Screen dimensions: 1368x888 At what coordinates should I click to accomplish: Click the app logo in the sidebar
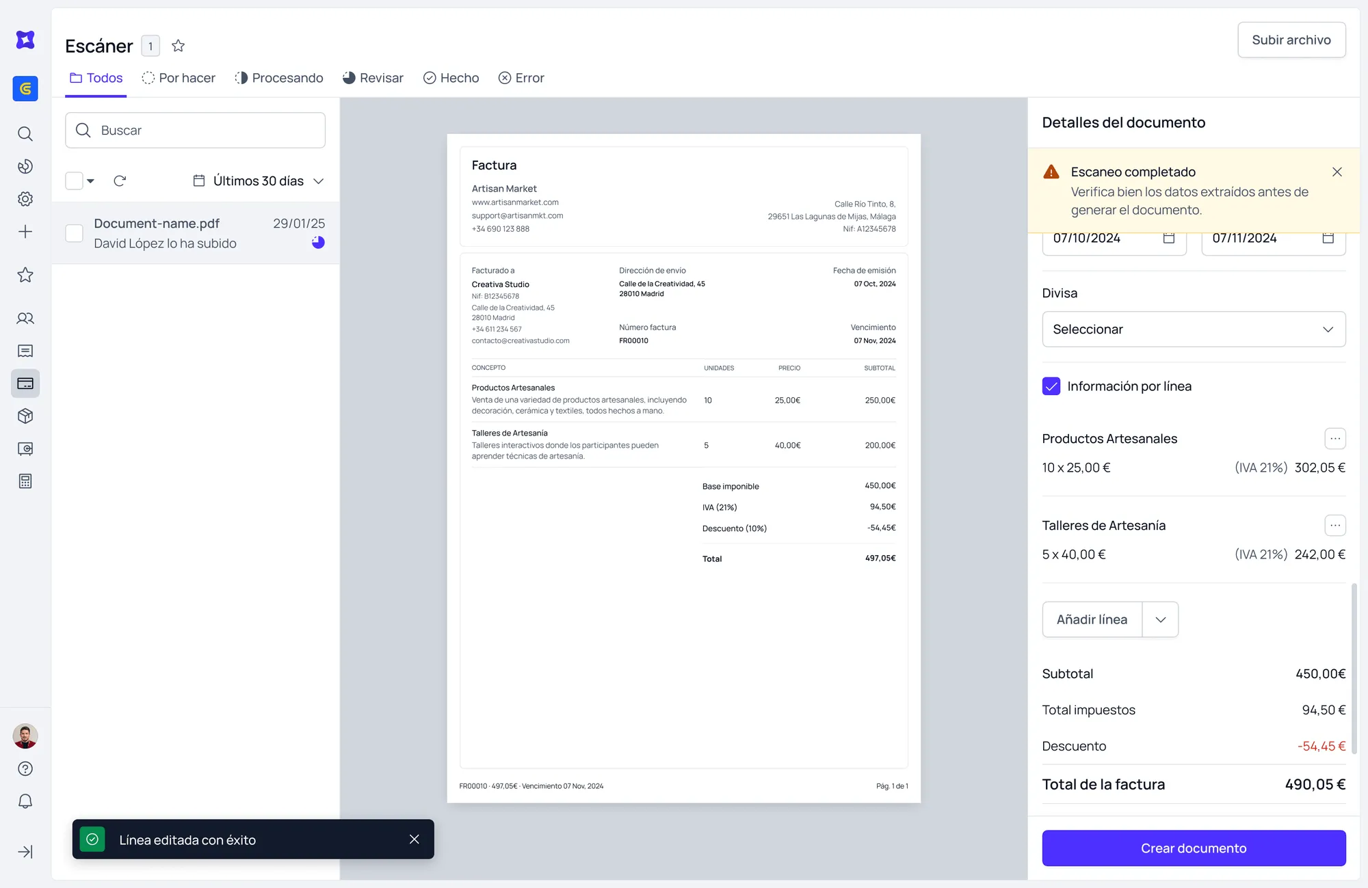point(25,40)
